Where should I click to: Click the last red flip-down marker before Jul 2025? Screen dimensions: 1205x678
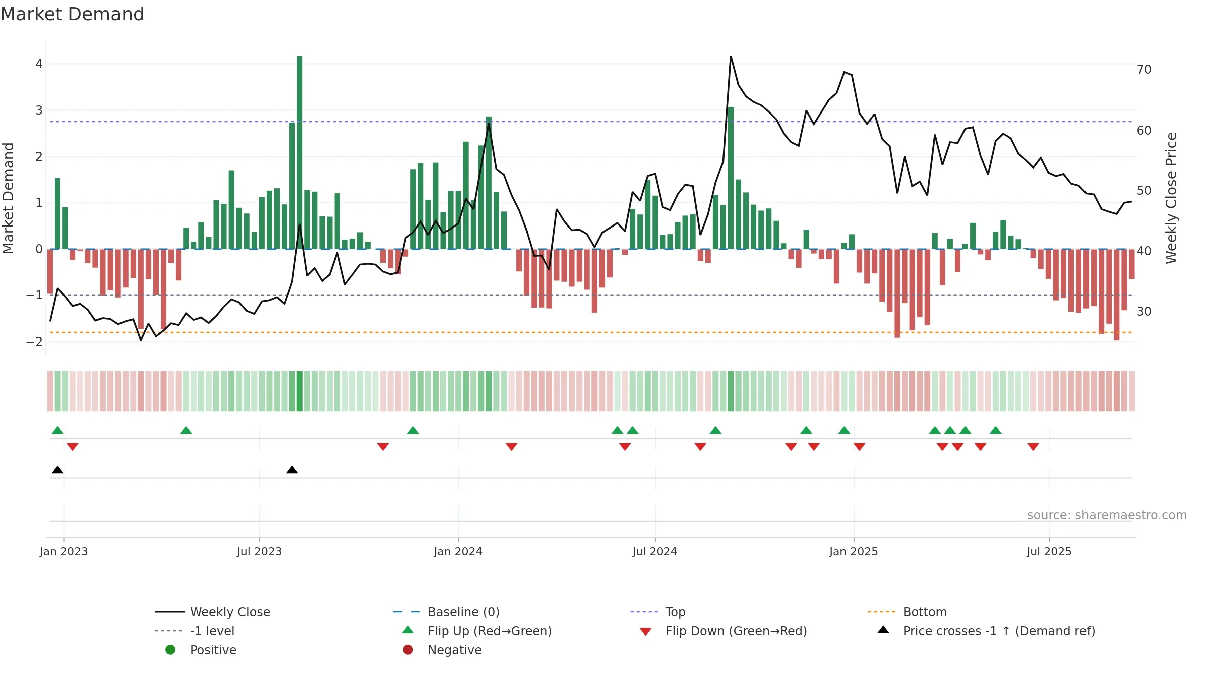pyautogui.click(x=1033, y=447)
